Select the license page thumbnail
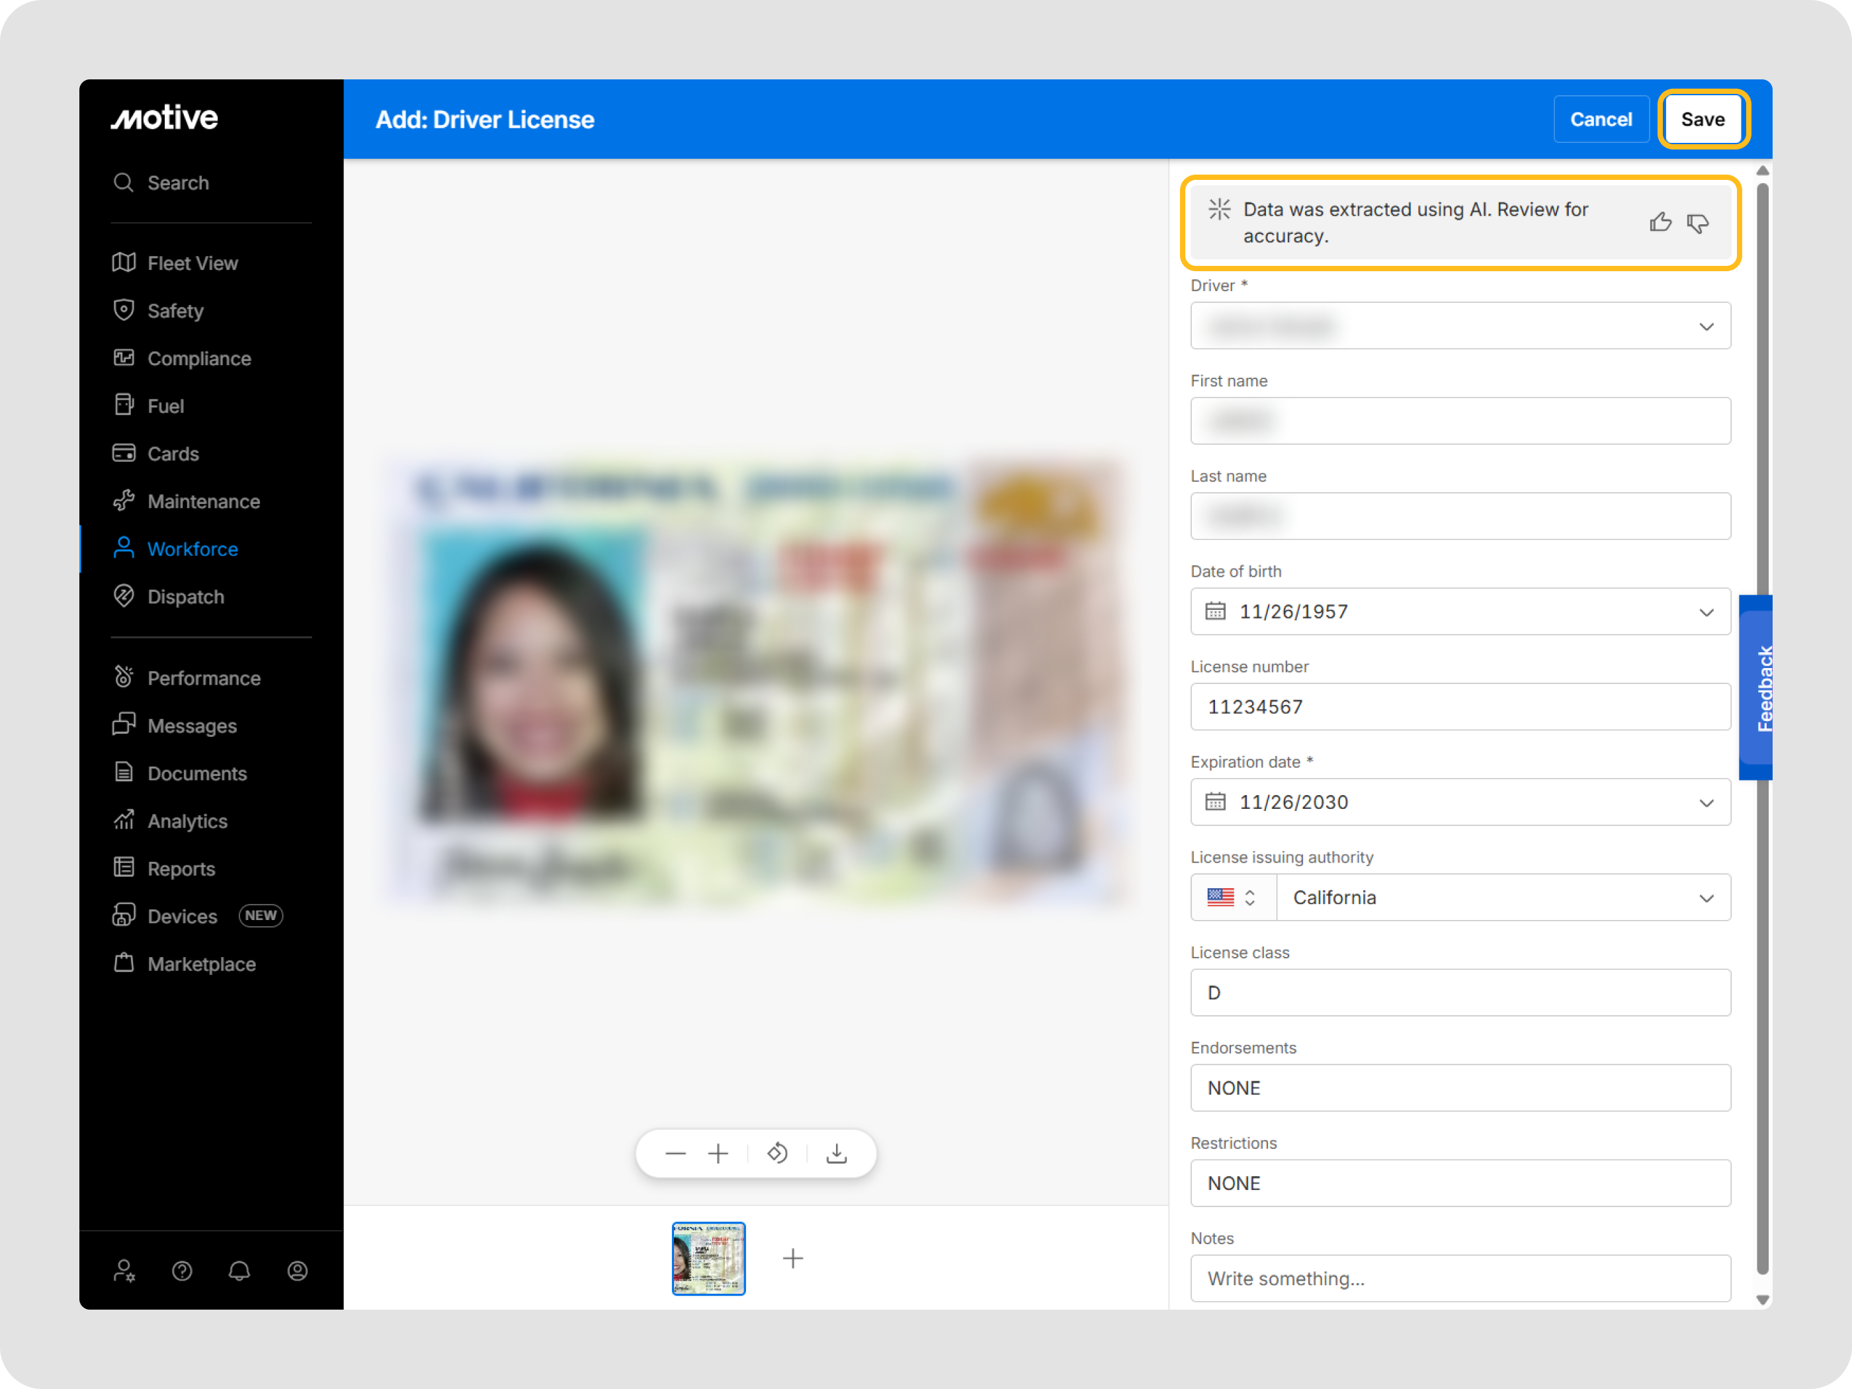Viewport: 1852px width, 1389px height. [x=708, y=1259]
